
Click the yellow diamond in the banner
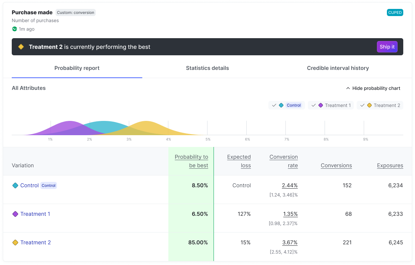21,47
